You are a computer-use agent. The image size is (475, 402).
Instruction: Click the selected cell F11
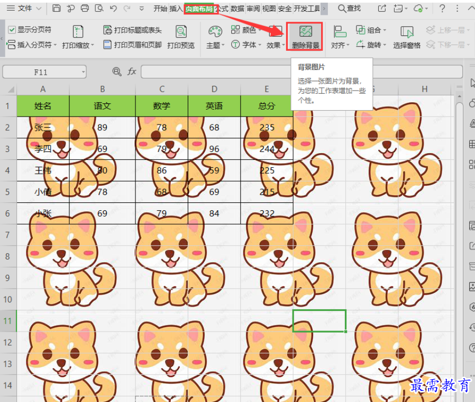pos(319,321)
